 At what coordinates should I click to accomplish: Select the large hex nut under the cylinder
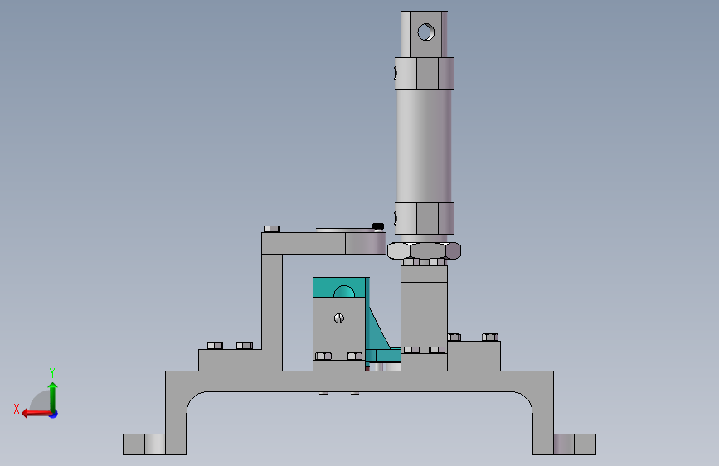(424, 251)
